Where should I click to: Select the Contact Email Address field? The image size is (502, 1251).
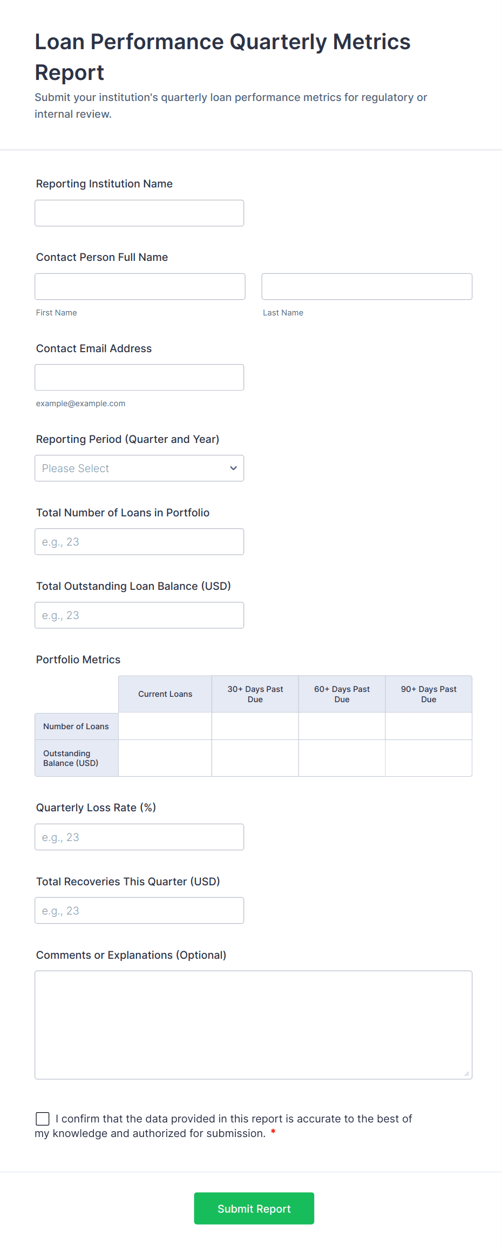coord(139,378)
